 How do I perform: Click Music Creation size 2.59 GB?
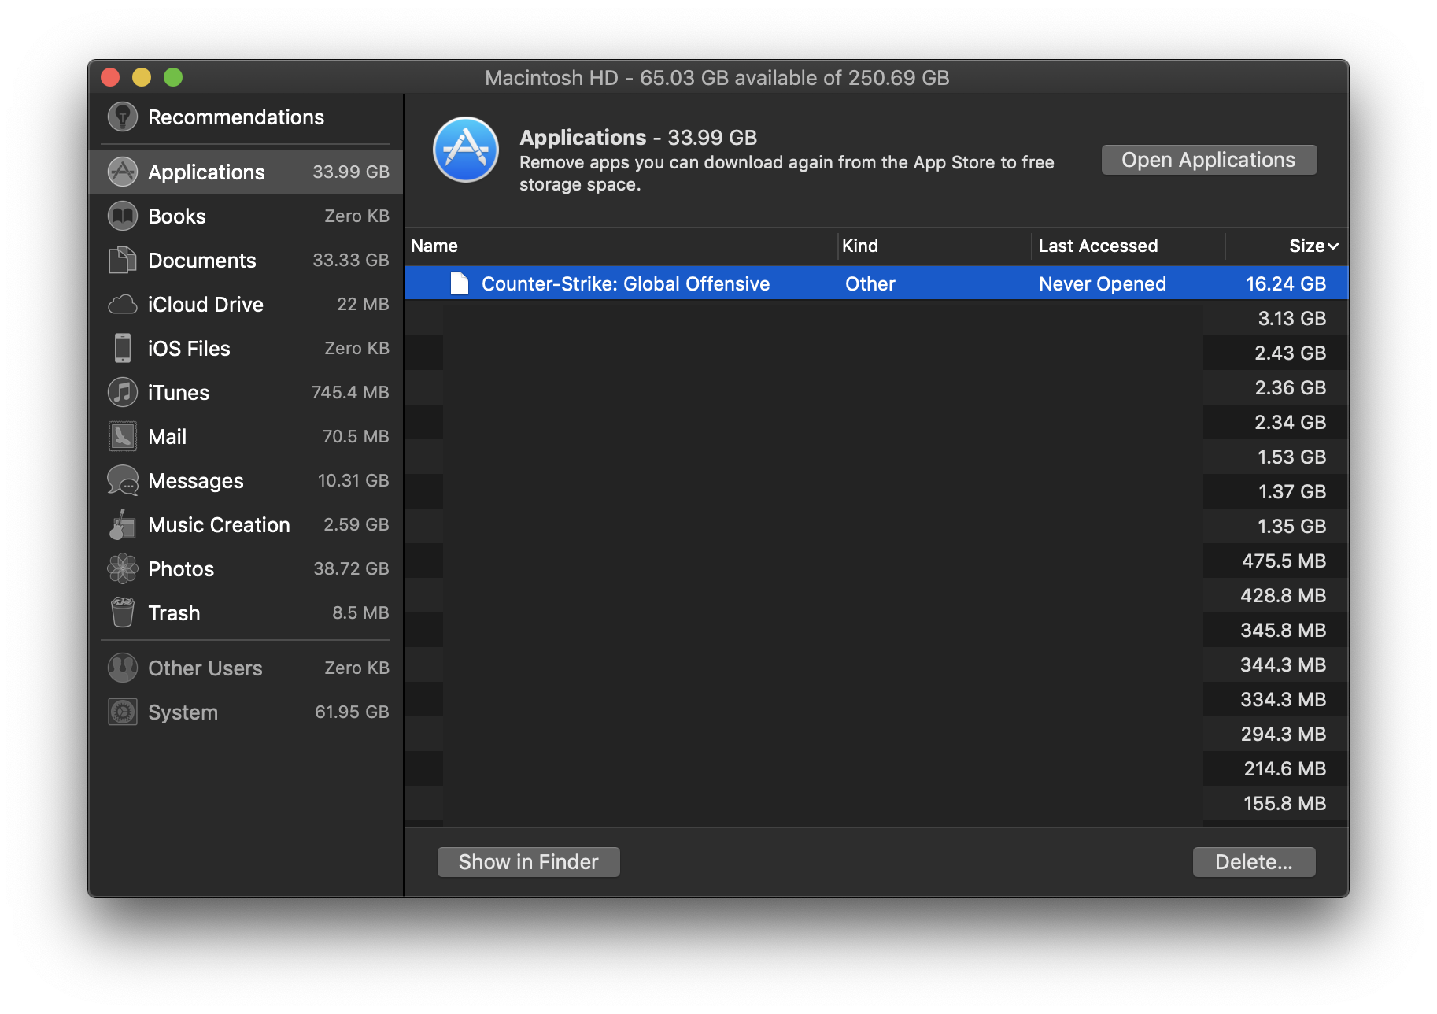coord(356,525)
